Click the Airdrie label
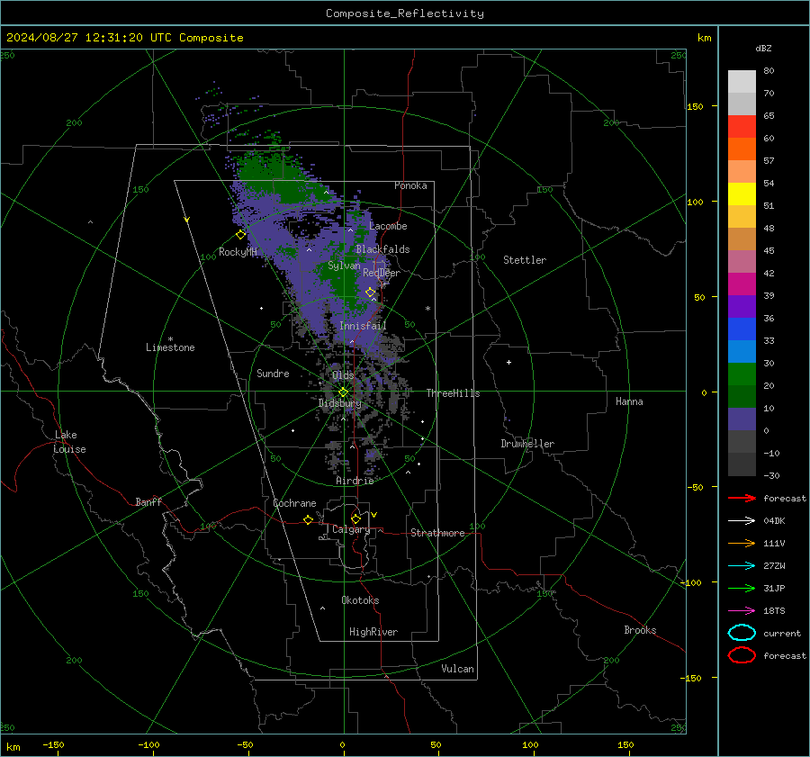 pos(355,481)
